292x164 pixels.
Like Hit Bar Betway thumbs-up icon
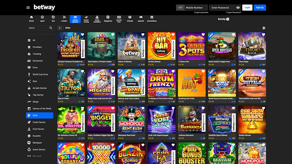[168, 65]
